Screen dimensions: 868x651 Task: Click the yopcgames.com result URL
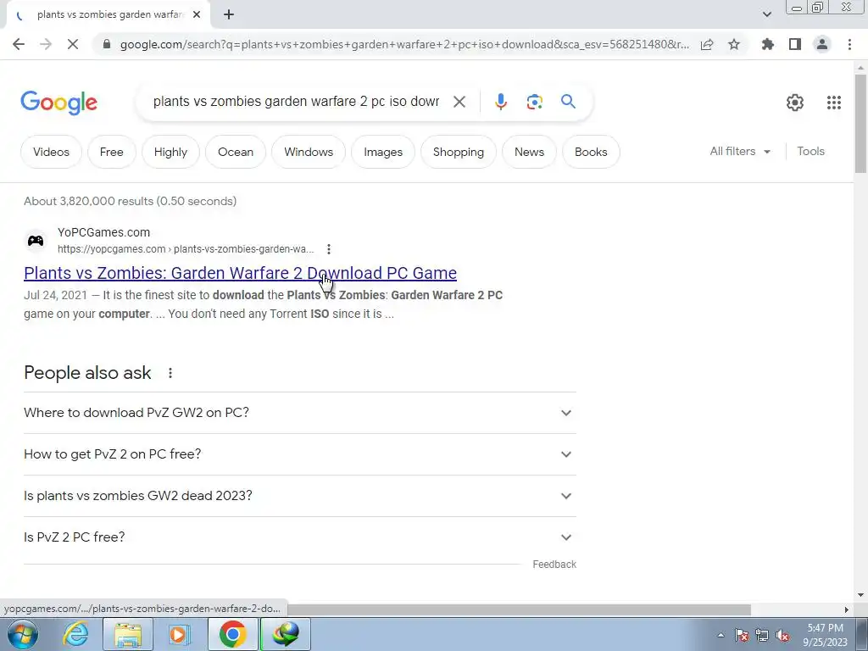tap(186, 249)
